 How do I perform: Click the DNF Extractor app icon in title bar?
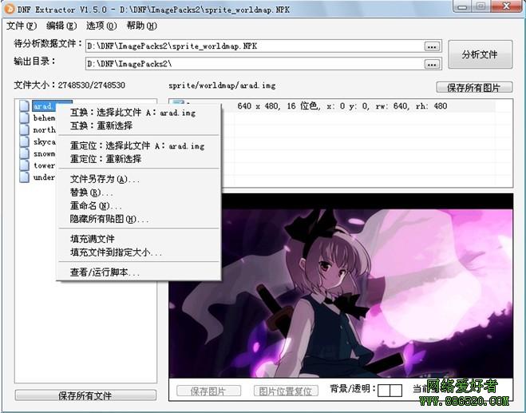(x=10, y=9)
